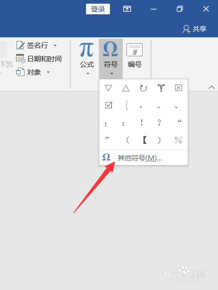Insert the checked box symbol
This screenshot has width=218, height=290.
(x=109, y=105)
